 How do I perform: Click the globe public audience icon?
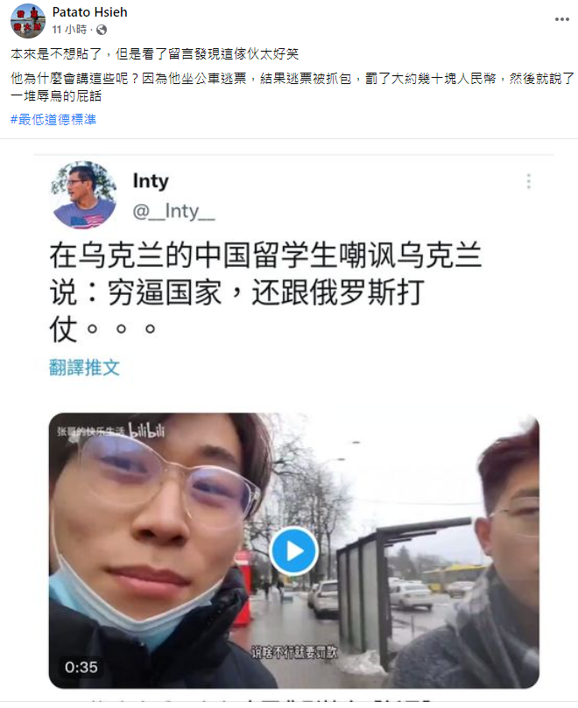[102, 30]
